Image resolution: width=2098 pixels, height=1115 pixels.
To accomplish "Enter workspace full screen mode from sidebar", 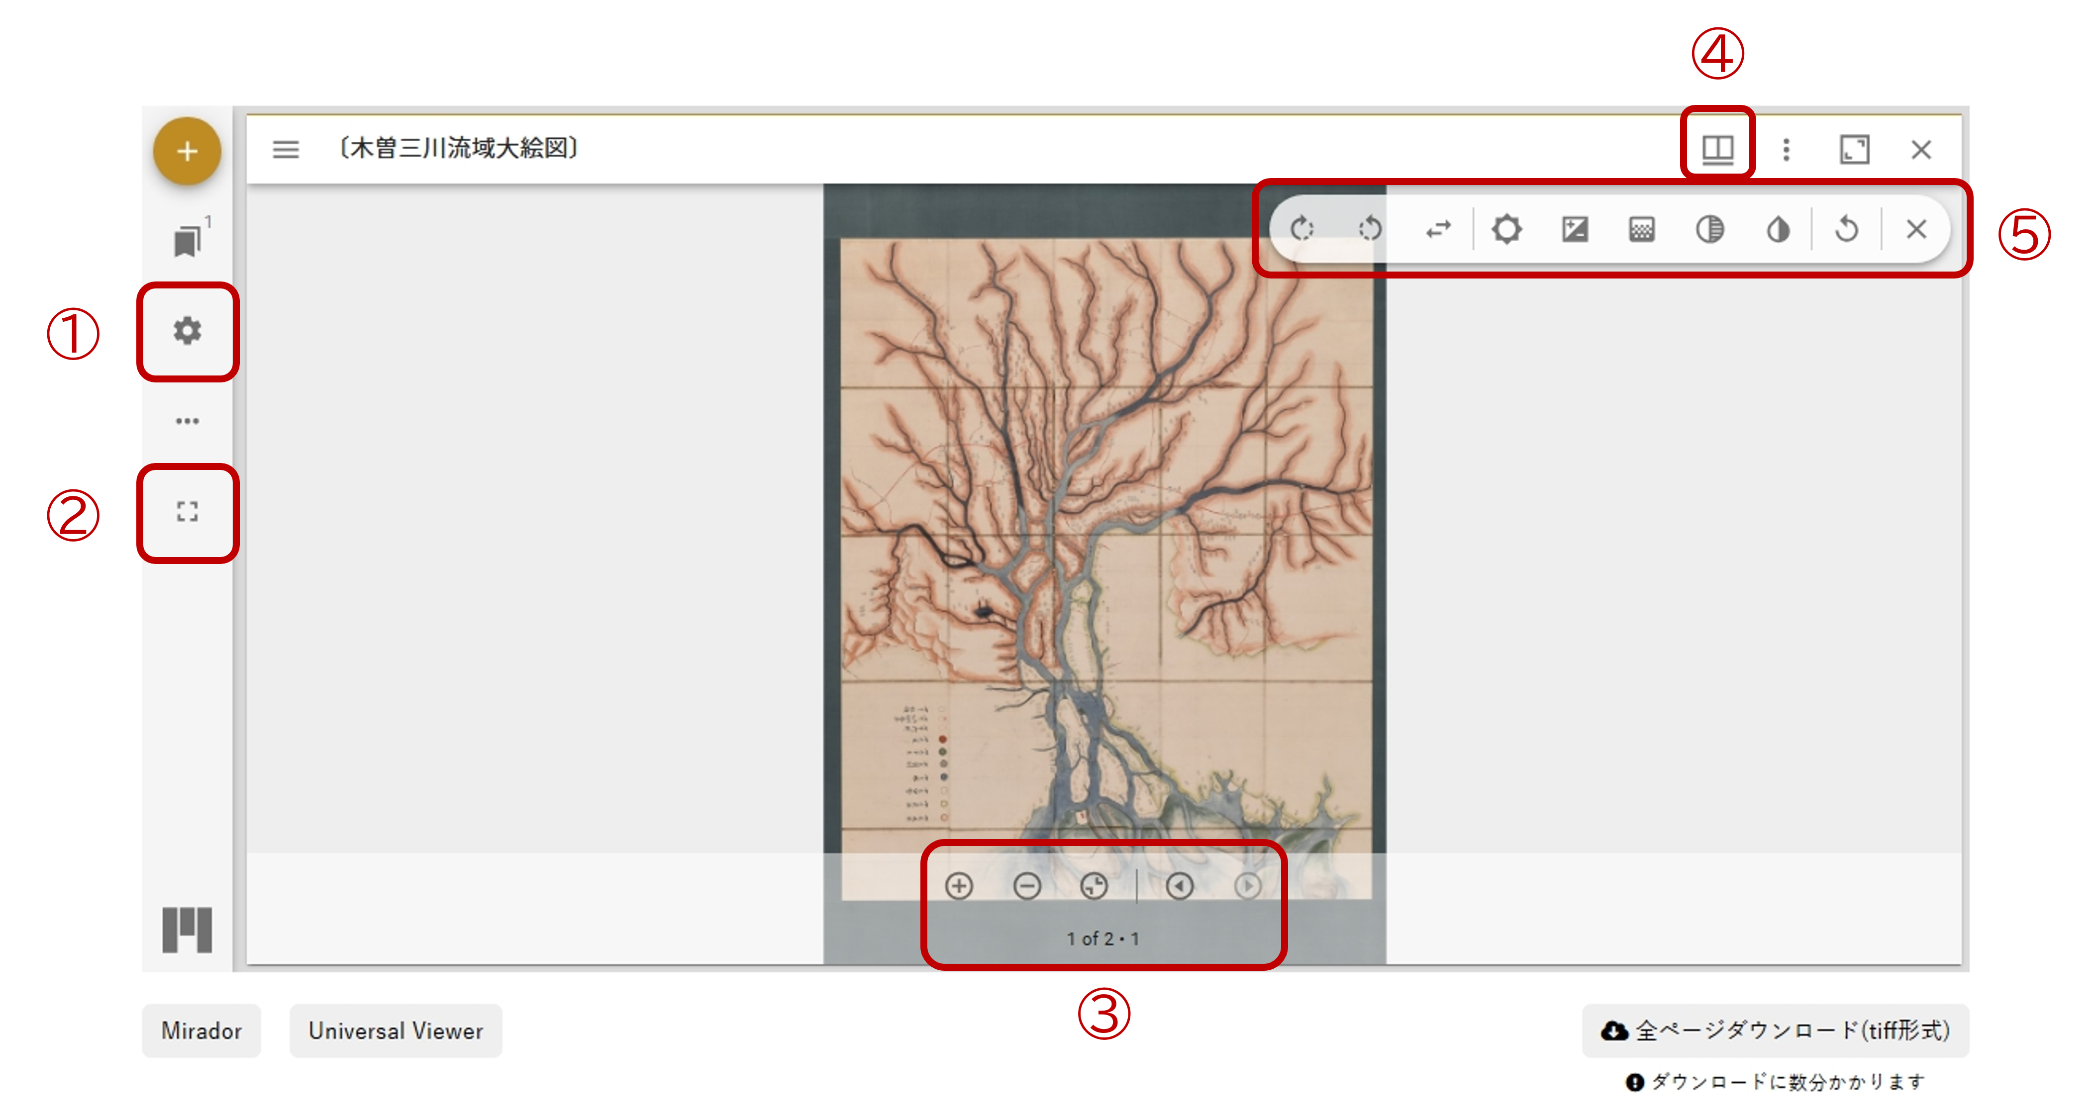I will (188, 512).
